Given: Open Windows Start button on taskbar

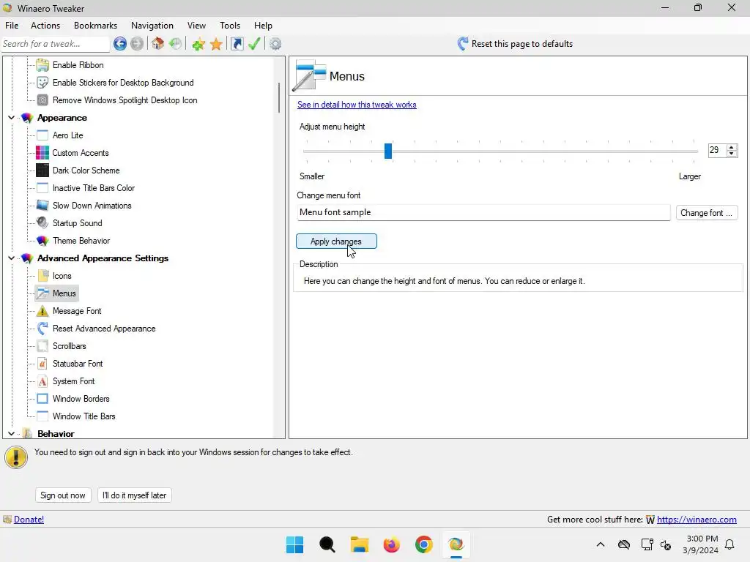Looking at the screenshot, I should pyautogui.click(x=294, y=544).
